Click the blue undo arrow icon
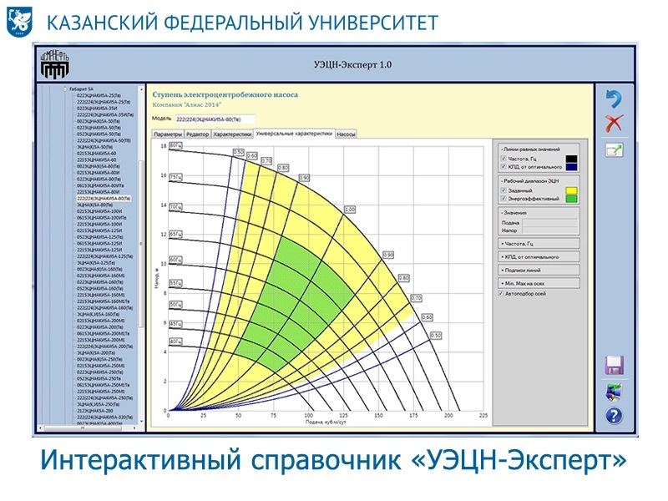Viewport: 668px width, 501px height. click(x=614, y=99)
